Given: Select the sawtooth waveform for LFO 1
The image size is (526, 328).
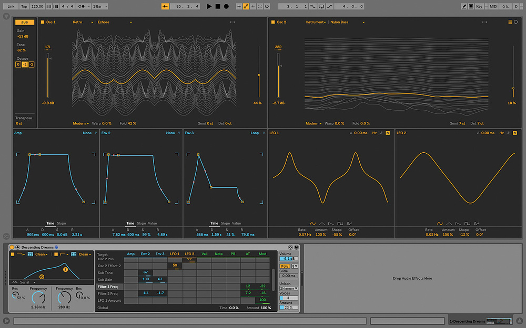Looking at the screenshot, I should 331,224.
